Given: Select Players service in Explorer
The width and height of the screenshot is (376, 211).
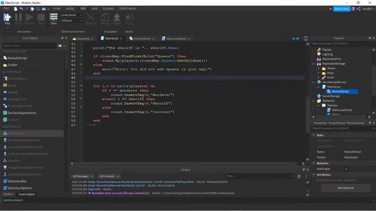Looking at the screenshot, I should click(327, 49).
